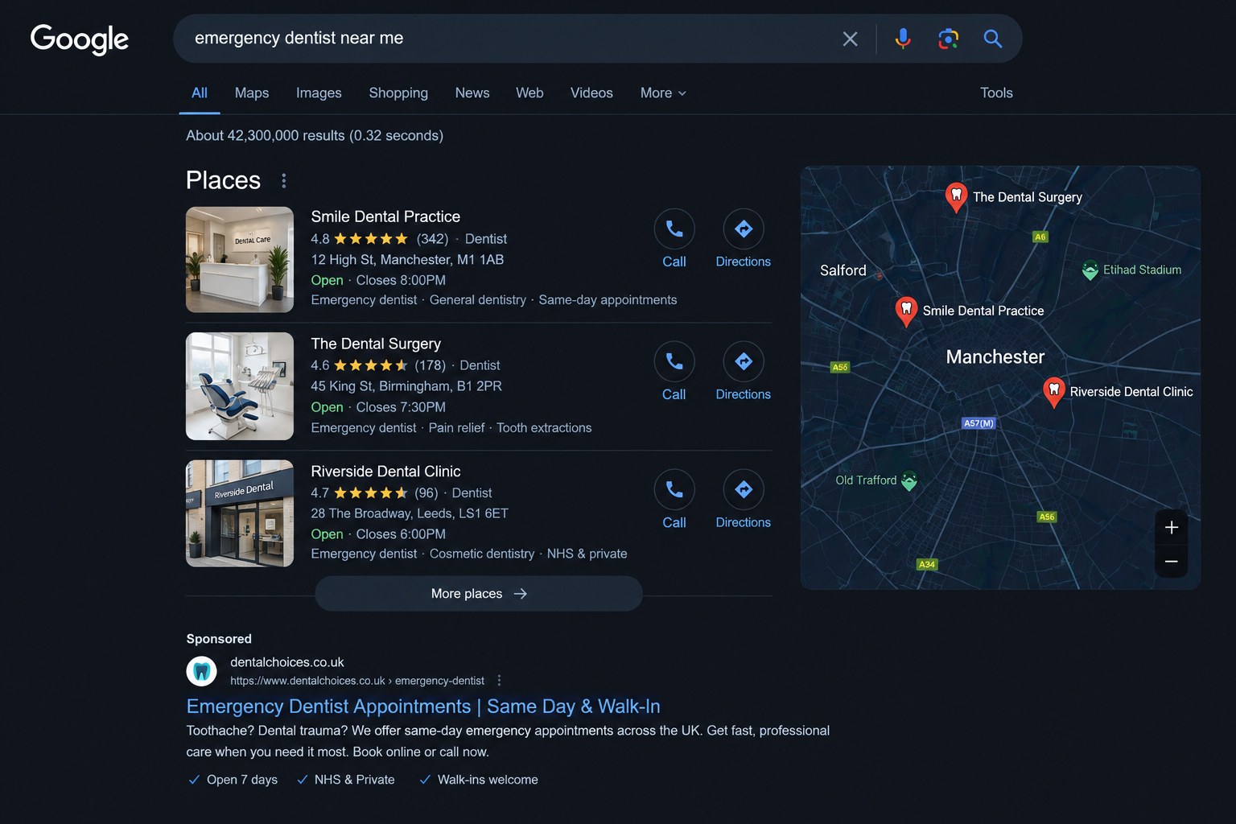Viewport: 1236px width, 824px height.
Task: Click the Closes 6:00PM hours text
Action: [x=401, y=534]
